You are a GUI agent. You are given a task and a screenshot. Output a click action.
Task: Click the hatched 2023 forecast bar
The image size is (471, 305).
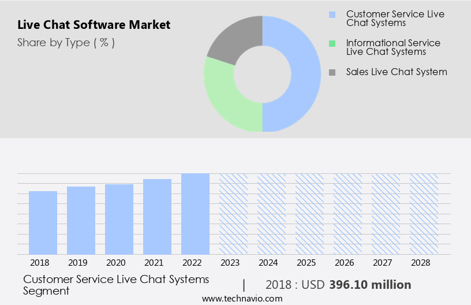coord(233,214)
